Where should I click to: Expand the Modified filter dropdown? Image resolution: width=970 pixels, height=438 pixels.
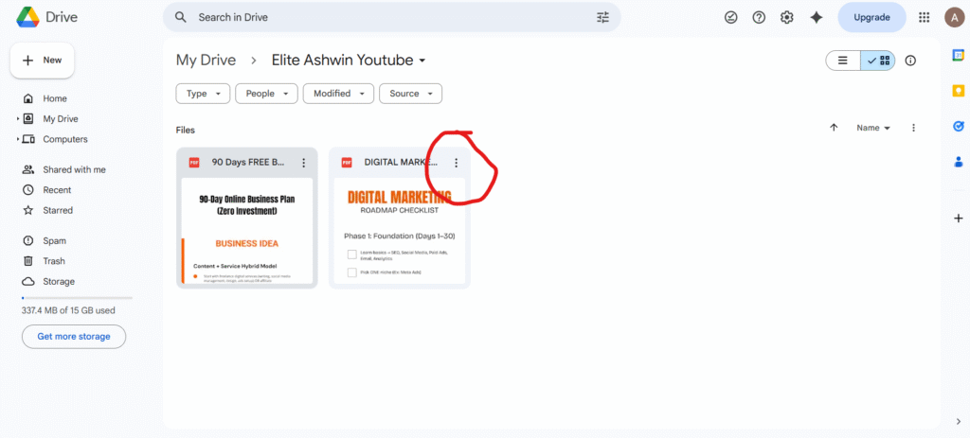tap(338, 94)
